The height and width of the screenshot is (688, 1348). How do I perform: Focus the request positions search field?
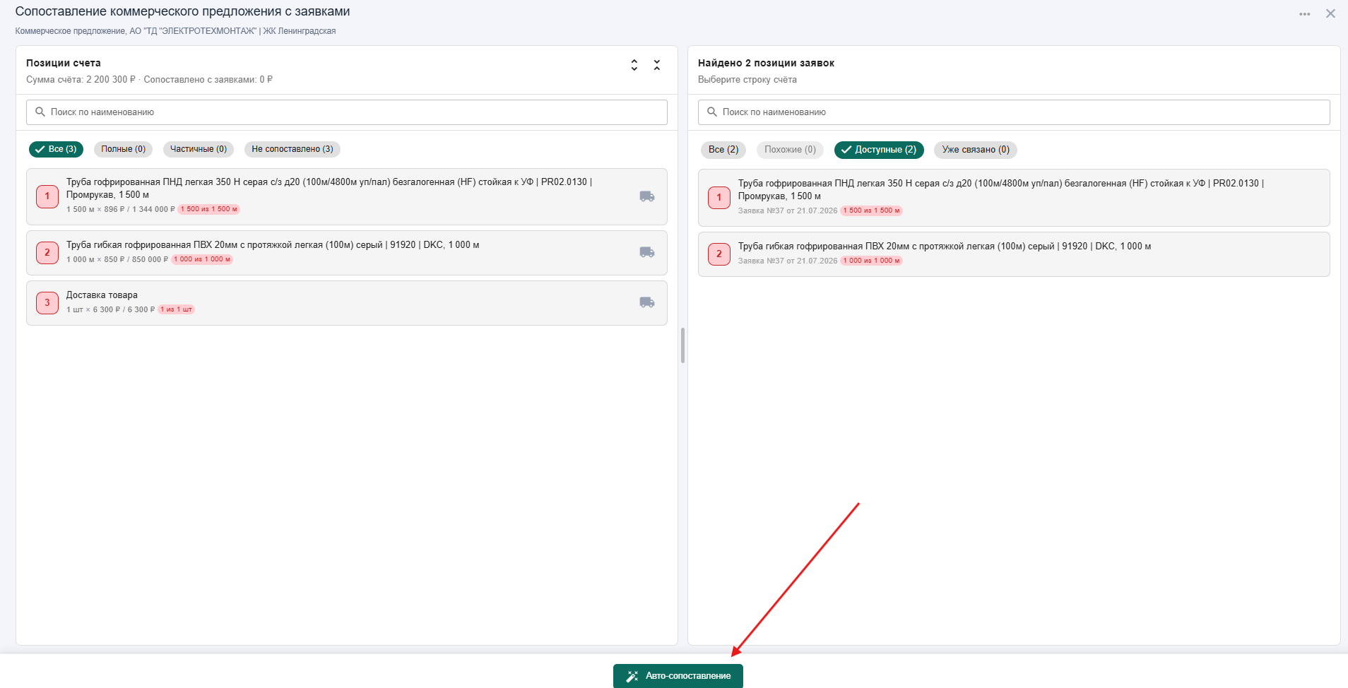(x=1014, y=112)
